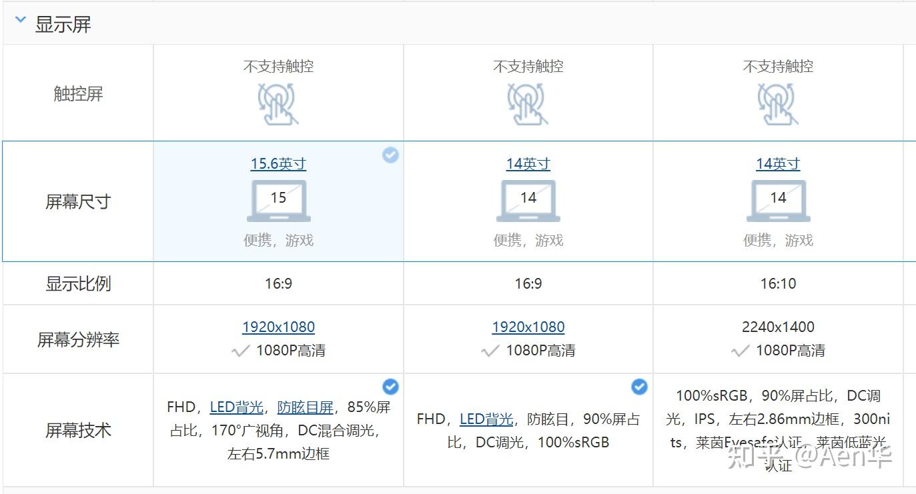Viewport: 916px width, 494px height.
Task: Open the second column 1920x1080 link
Action: click(x=528, y=327)
